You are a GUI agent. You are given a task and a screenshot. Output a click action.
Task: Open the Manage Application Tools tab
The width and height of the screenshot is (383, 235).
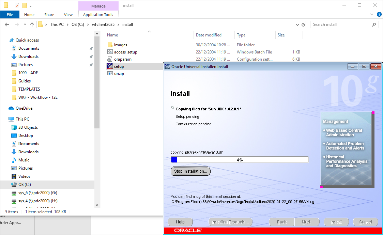[x=98, y=15]
